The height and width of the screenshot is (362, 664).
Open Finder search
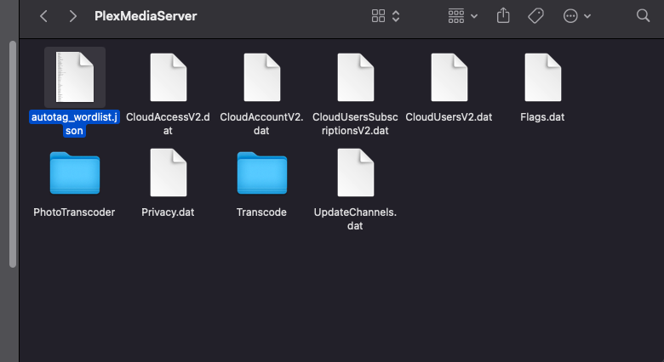[x=643, y=15]
